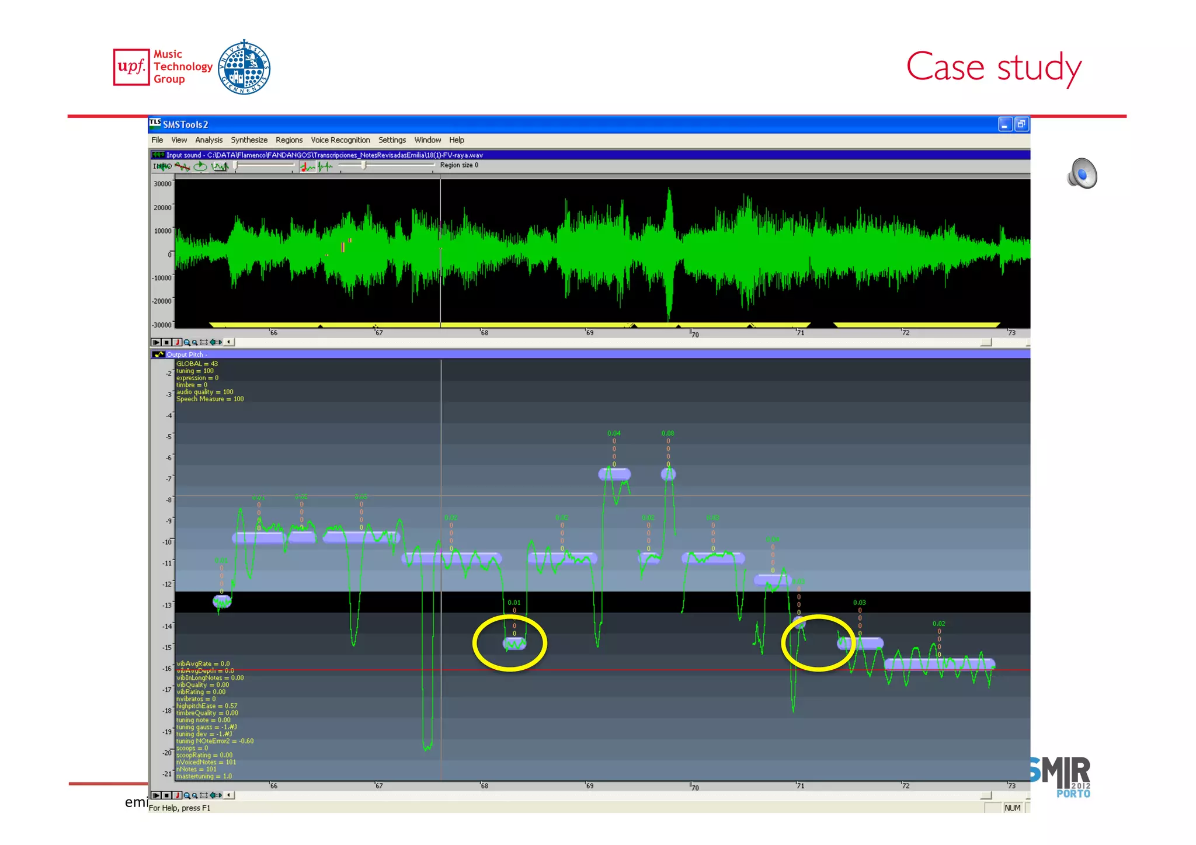Click the 'mastertuning = 1.0' text
This screenshot has width=1196, height=845.
coord(204,776)
